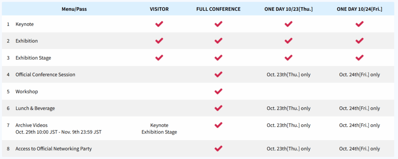Click Exhibition Stage checkmark for 10/23 Thursday pass
Screen dimensions: 398x159
click(288, 58)
